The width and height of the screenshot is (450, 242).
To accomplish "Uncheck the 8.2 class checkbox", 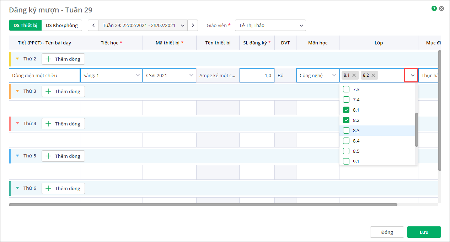I will (x=346, y=120).
